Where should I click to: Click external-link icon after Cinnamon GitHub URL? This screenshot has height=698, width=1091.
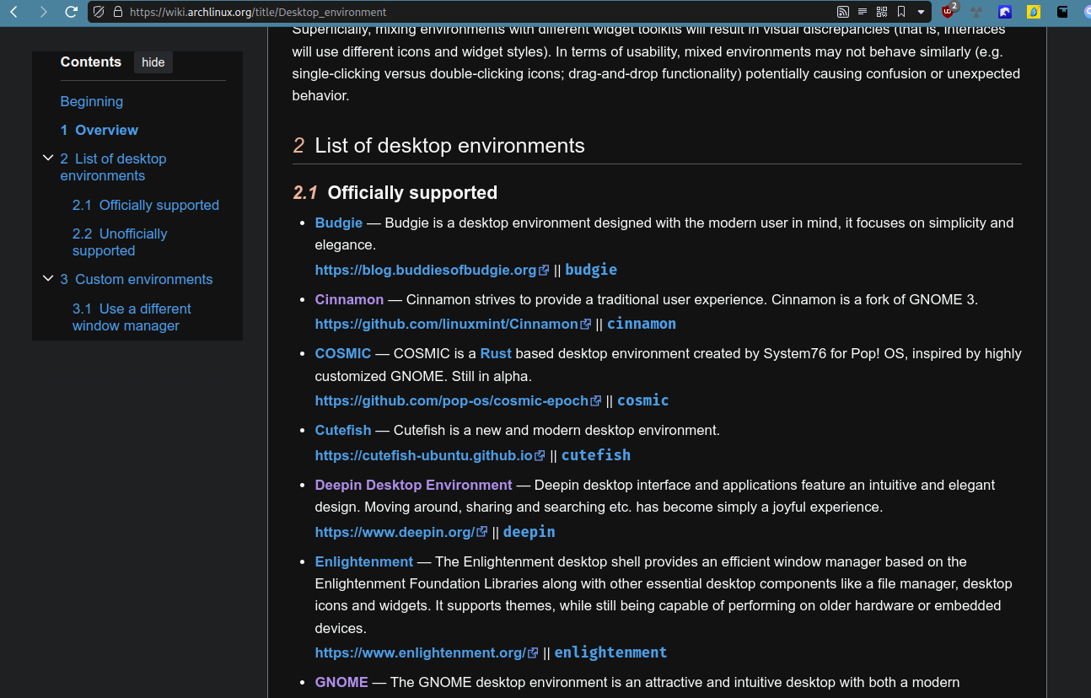(586, 325)
